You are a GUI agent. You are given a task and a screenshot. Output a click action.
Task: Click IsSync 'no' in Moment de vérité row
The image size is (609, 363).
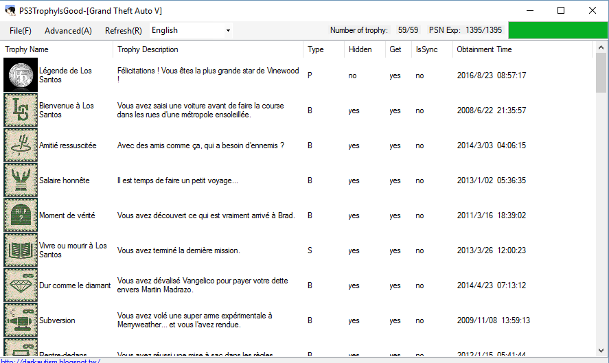[420, 215]
